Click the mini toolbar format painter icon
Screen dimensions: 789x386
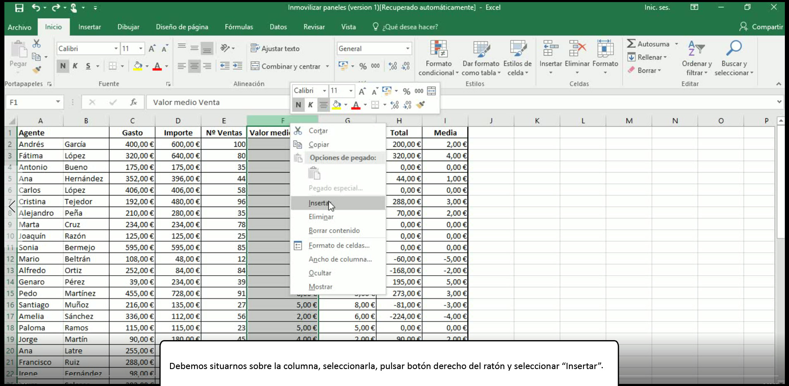coord(420,105)
